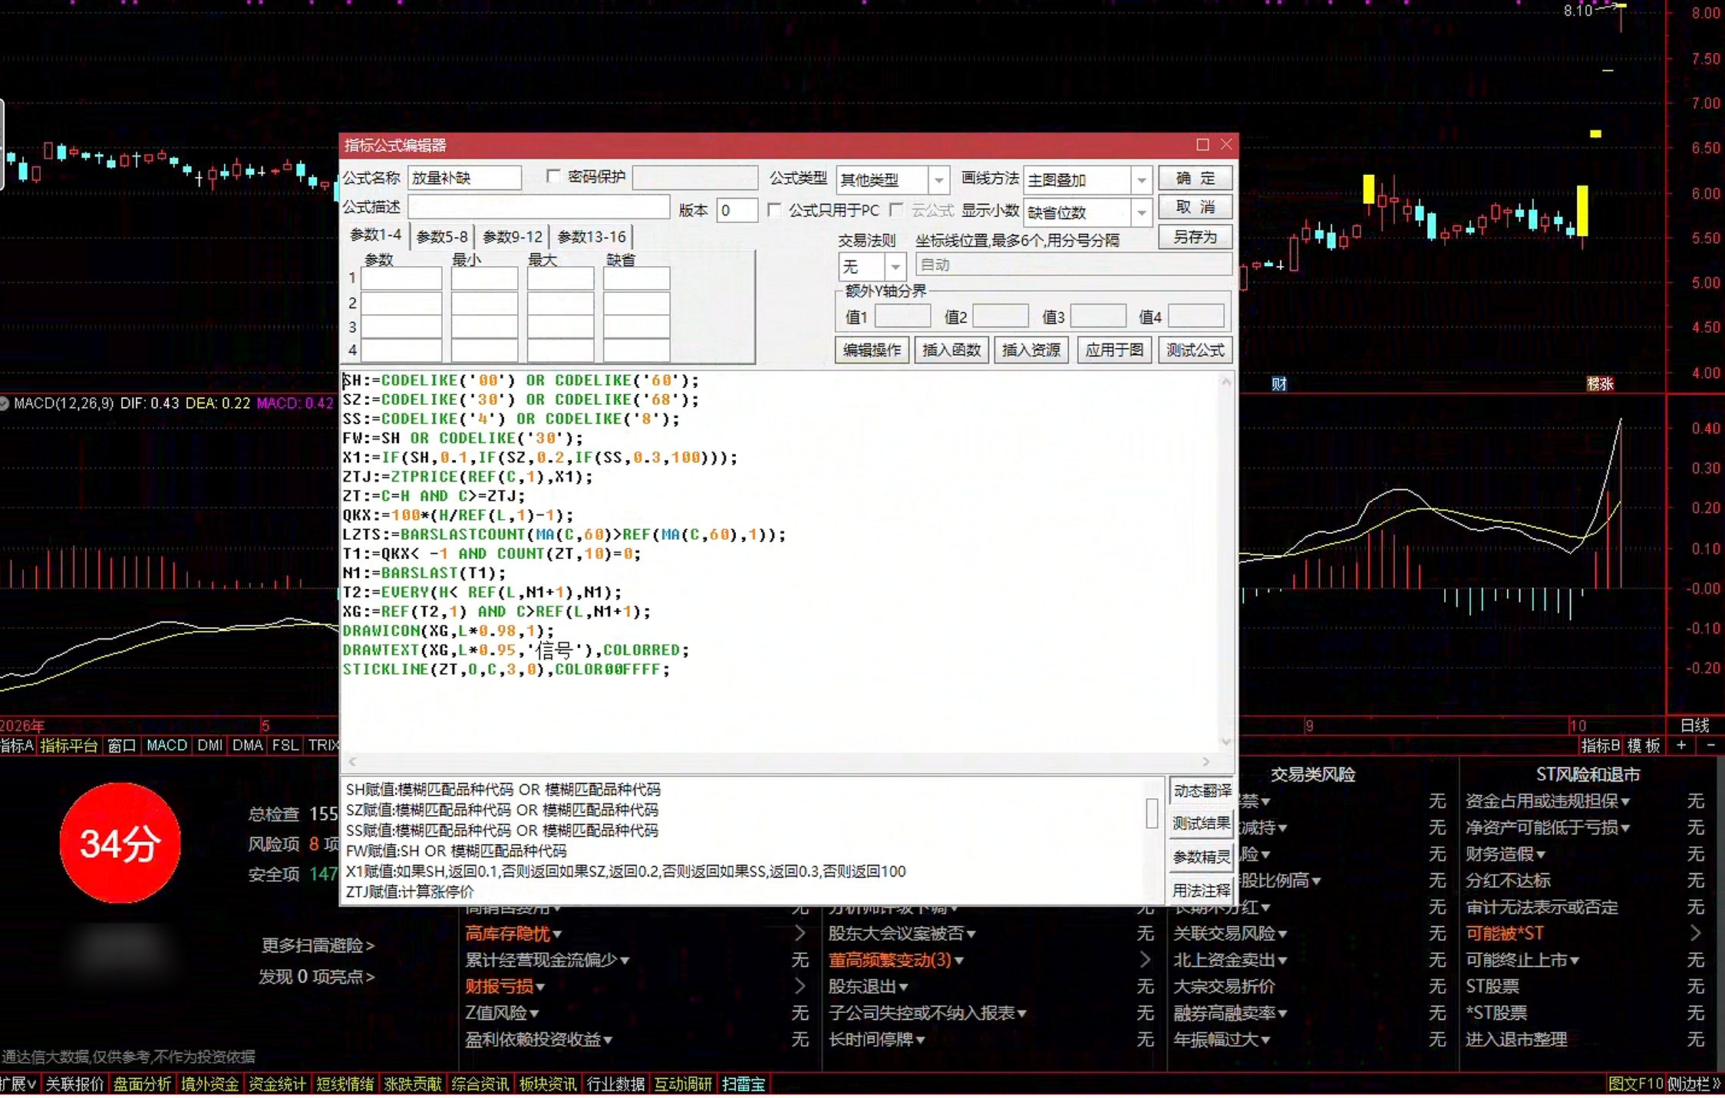The height and width of the screenshot is (1098, 1725).
Task: Click the 财 marker on the chart
Action: coord(1278,384)
